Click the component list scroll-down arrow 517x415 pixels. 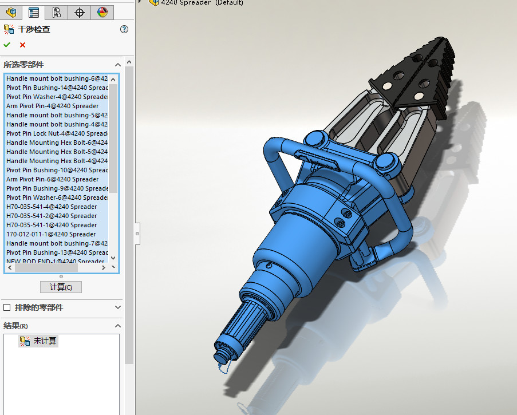[x=113, y=258]
